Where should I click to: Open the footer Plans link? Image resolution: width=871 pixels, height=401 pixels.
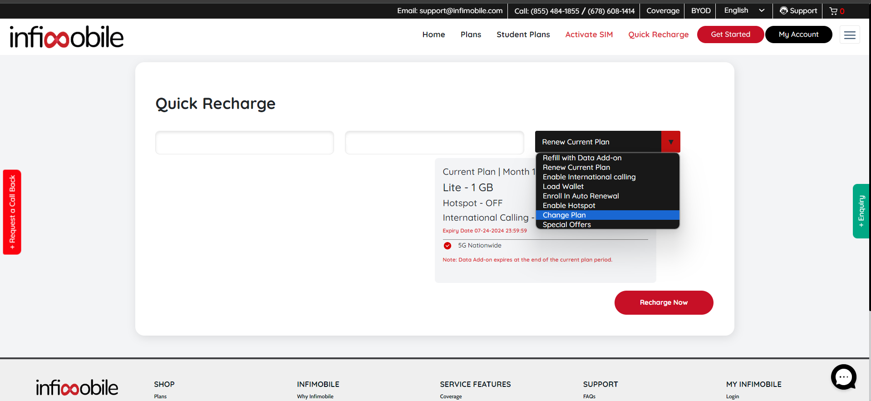(x=160, y=396)
